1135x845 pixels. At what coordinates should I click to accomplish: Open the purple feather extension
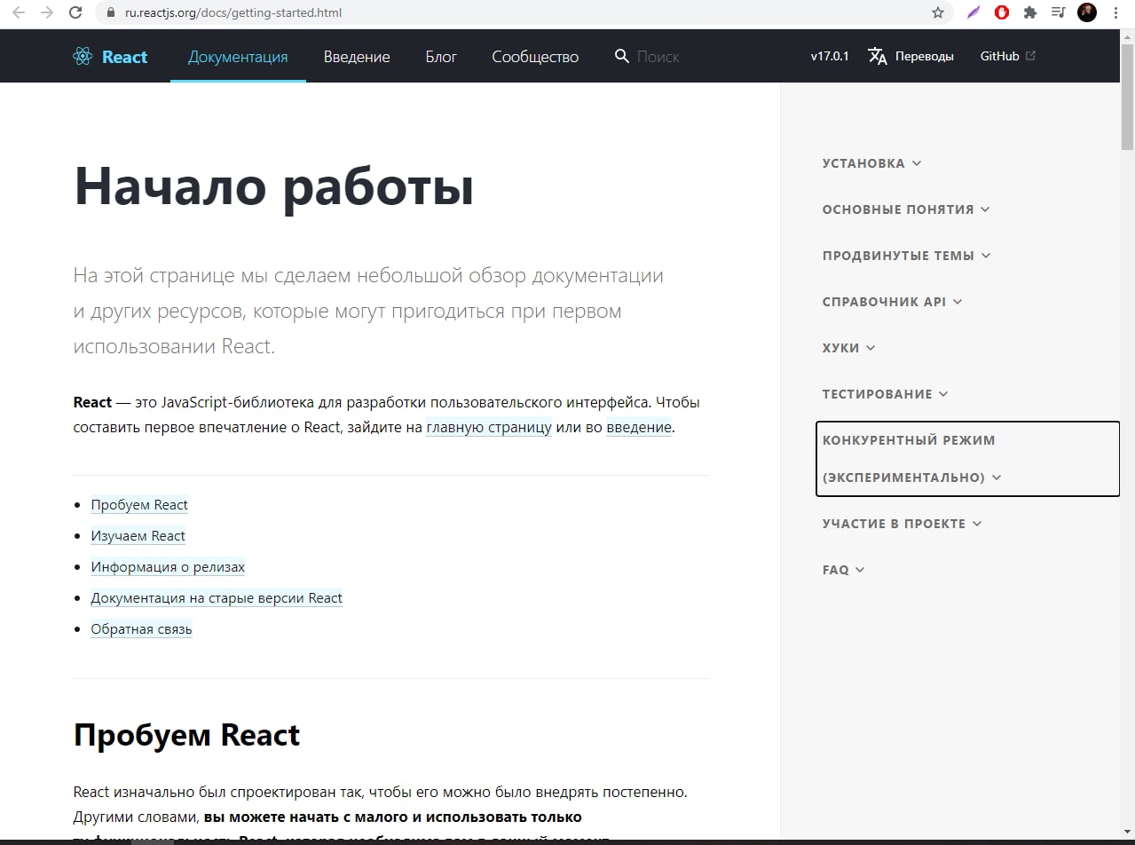click(973, 12)
